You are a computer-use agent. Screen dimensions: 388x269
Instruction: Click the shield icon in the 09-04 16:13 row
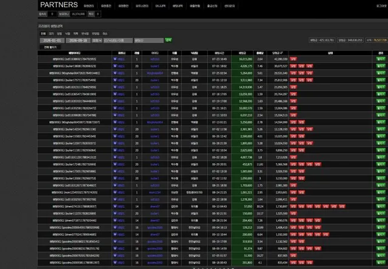point(115,227)
